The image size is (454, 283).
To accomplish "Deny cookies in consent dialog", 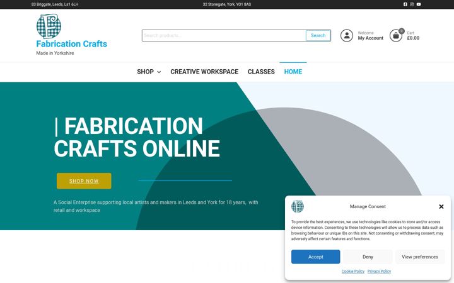I will (x=368, y=257).
